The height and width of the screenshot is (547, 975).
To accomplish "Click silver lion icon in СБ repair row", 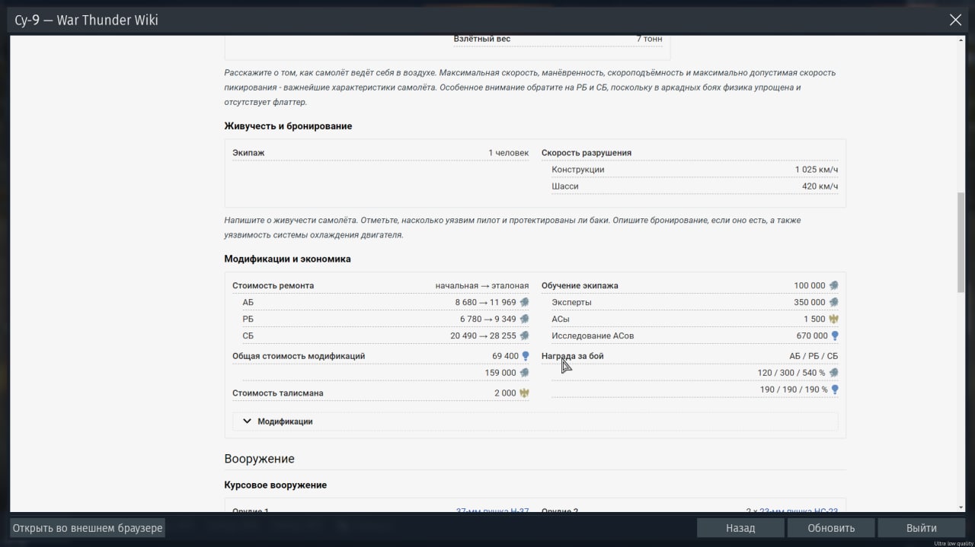I will coord(524,336).
